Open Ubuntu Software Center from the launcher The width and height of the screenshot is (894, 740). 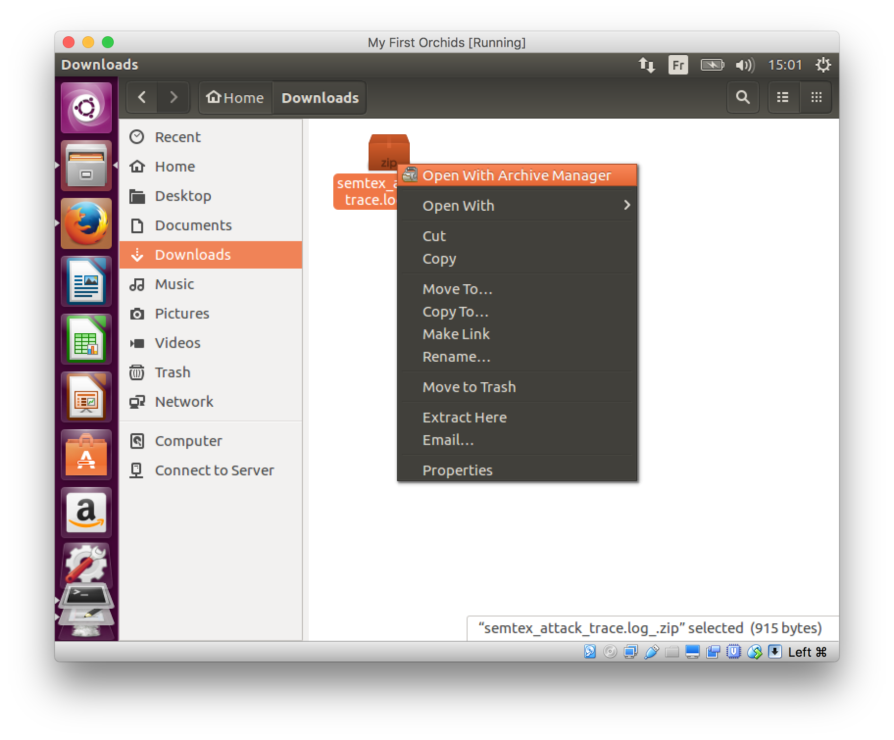point(86,455)
